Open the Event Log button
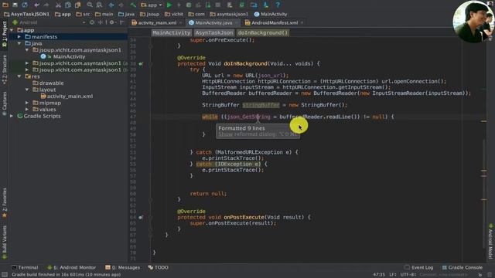 [x=418, y=268]
